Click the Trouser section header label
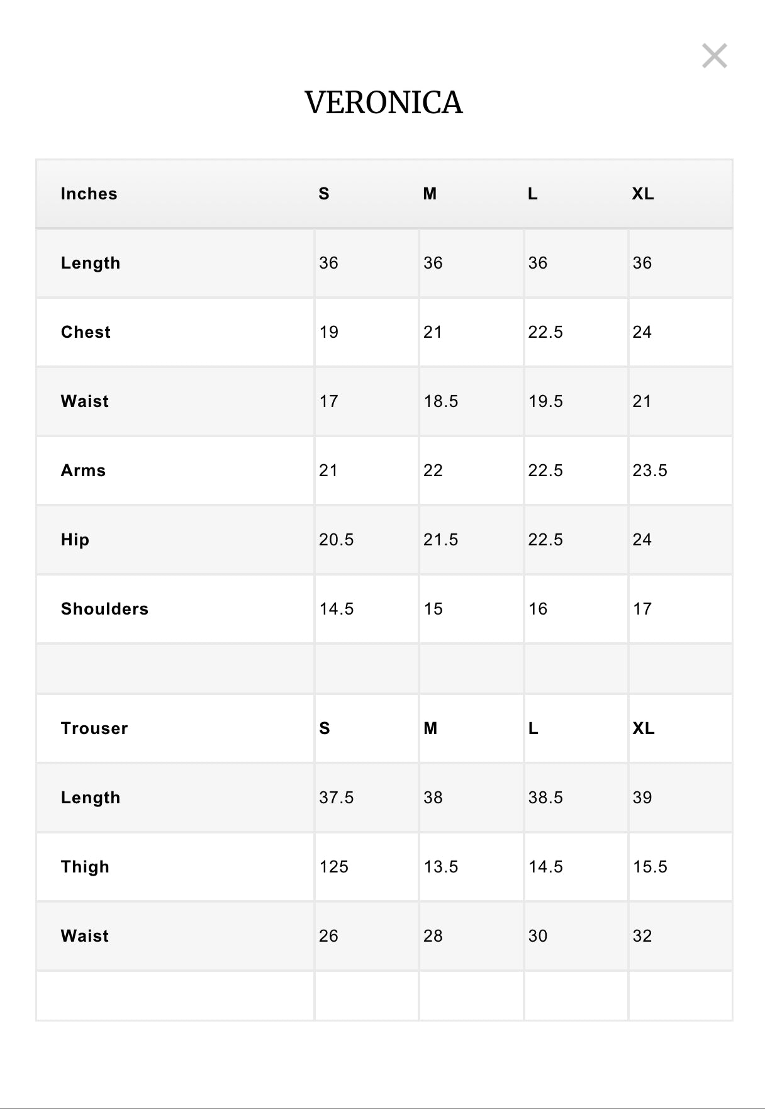The height and width of the screenshot is (1109, 765). point(94,728)
